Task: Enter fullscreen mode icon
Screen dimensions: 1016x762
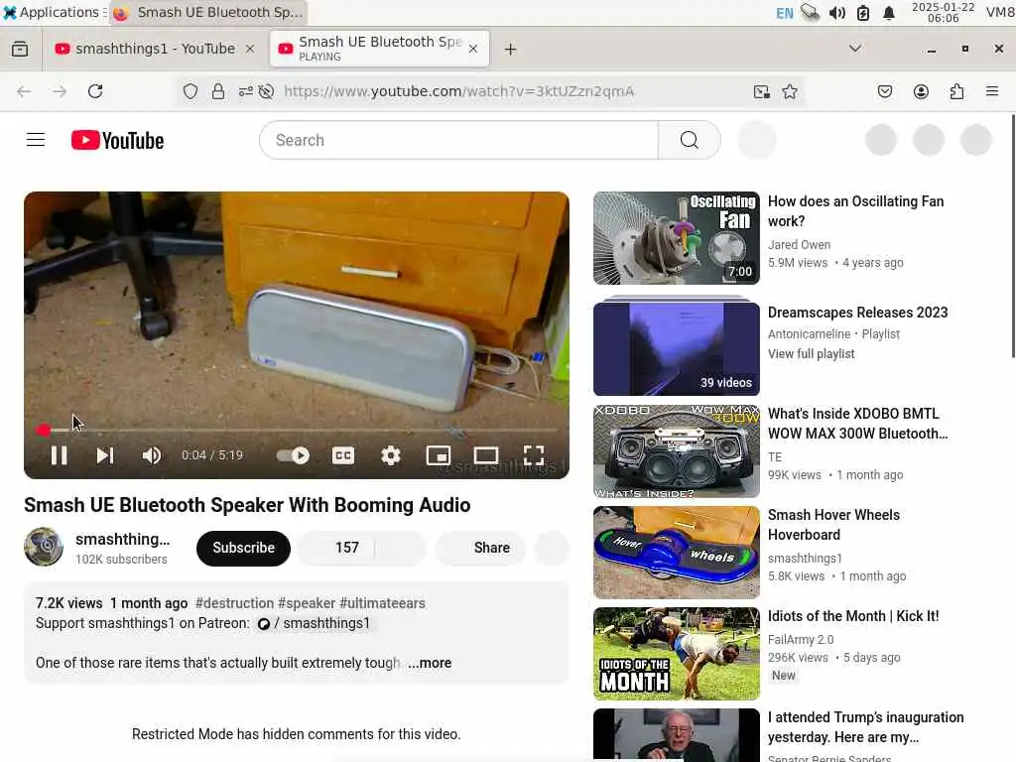Action: click(x=533, y=455)
